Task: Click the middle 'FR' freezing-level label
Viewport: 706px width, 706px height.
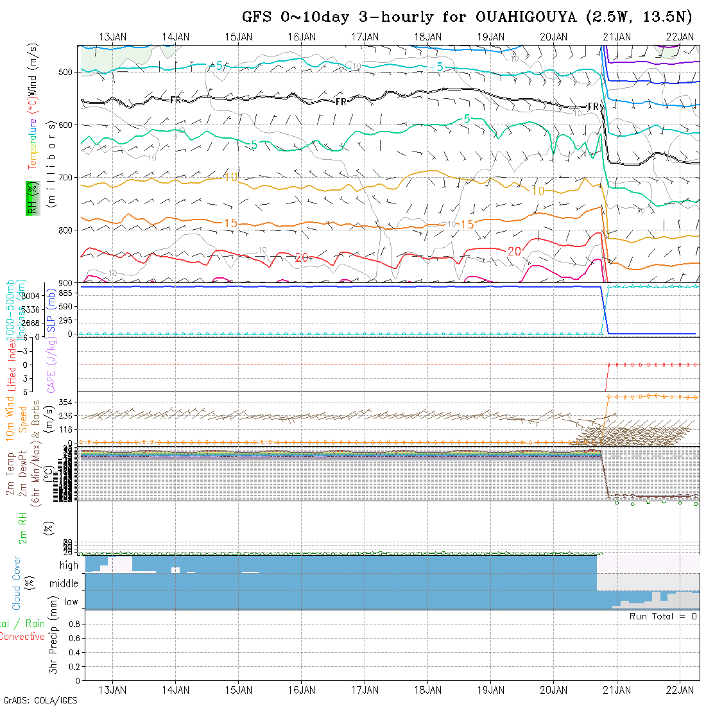Action: (x=341, y=101)
